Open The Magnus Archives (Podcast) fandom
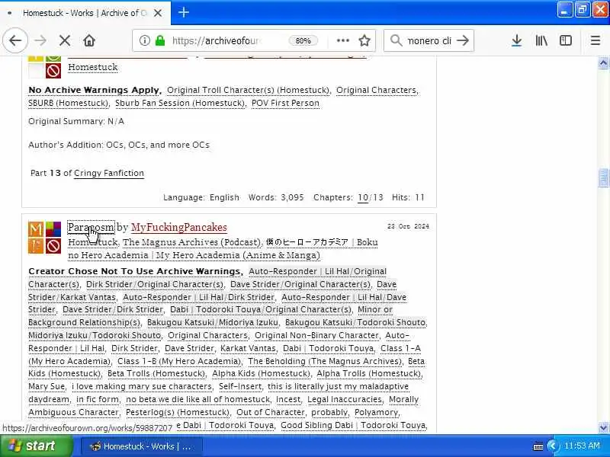The height and width of the screenshot is (457, 610). [x=192, y=242]
